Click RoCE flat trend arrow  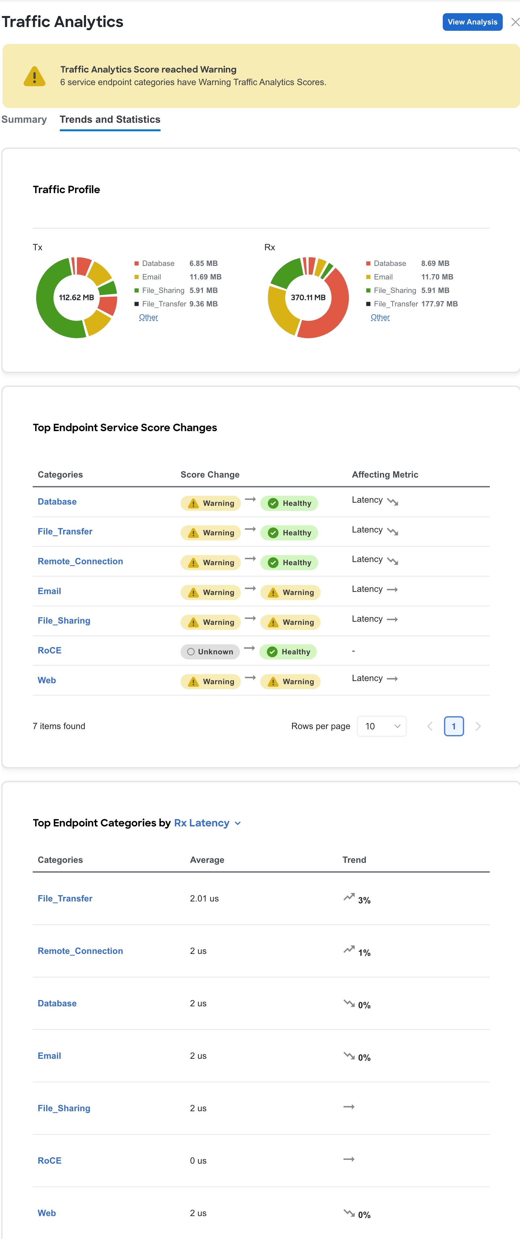(349, 1159)
